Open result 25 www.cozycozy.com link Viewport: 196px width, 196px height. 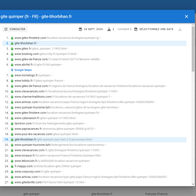[x=38, y=172]
